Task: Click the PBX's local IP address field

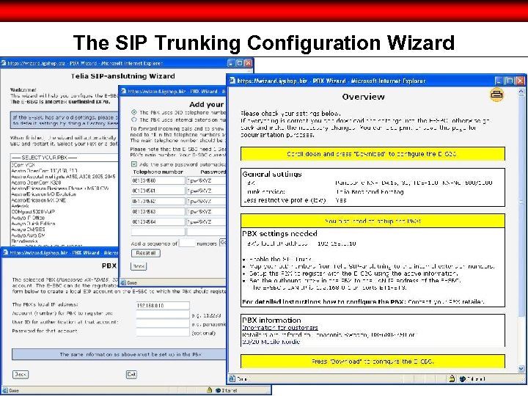Action: coord(163,305)
